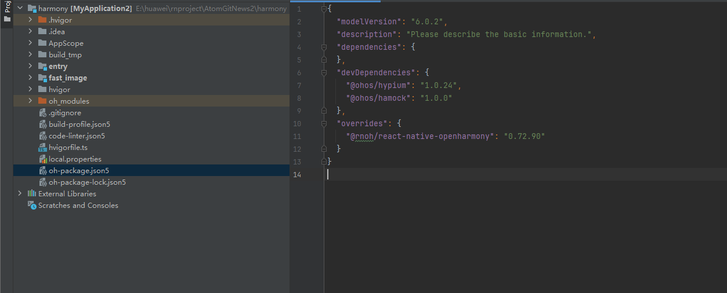727x293 pixels.
Task: Fold the devDependencies block at line 6
Action: point(324,73)
